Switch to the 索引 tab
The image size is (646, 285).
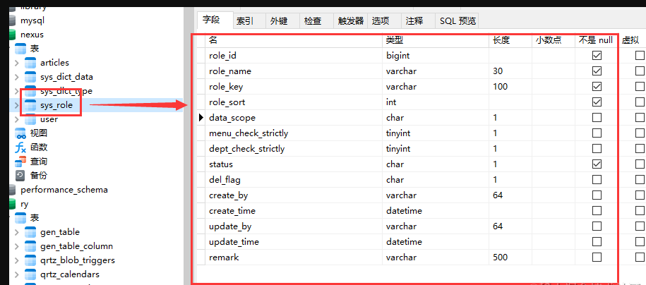pyautogui.click(x=245, y=21)
